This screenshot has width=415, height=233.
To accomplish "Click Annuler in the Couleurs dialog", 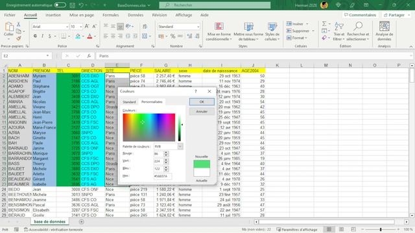I will [202, 111].
